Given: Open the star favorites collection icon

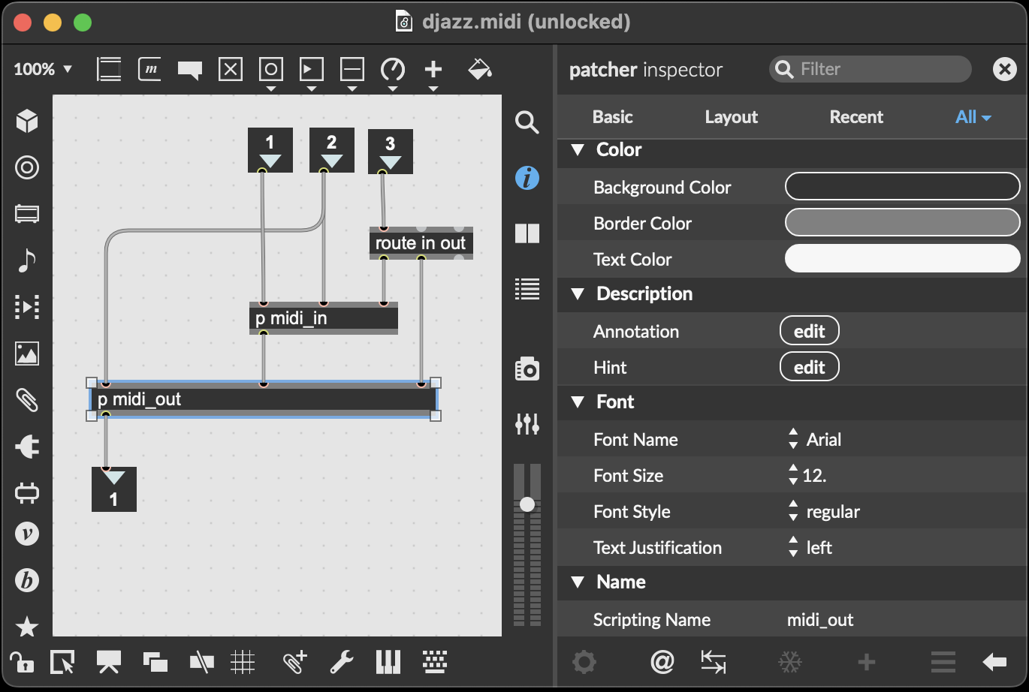Looking at the screenshot, I should point(27,626).
